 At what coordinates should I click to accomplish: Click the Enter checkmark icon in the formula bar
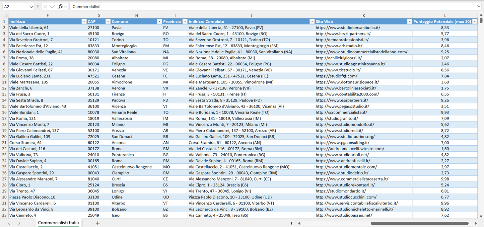[52, 6]
